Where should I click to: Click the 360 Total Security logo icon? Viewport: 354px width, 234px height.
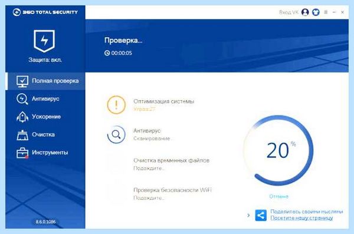(x=17, y=12)
